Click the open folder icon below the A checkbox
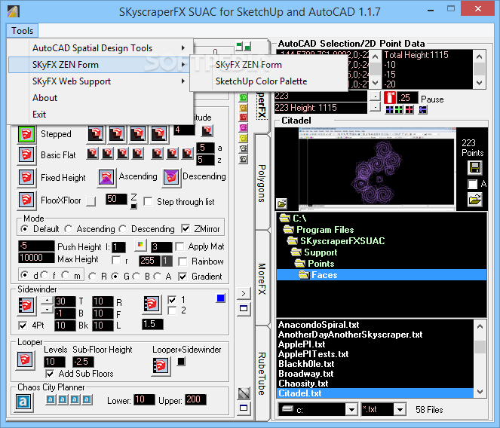 475,200
